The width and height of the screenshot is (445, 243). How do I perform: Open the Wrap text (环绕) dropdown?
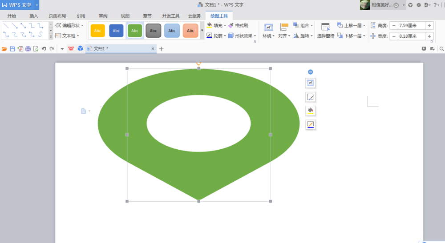[x=268, y=30]
